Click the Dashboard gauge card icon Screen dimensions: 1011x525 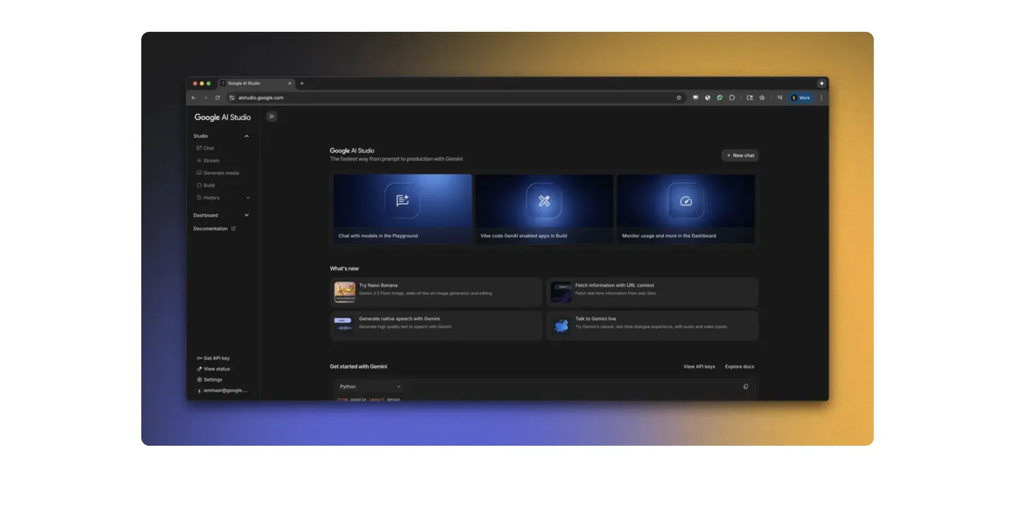pyautogui.click(x=686, y=201)
